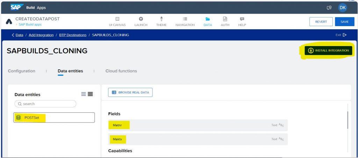
Task: Save the project
Action: [x=344, y=22]
